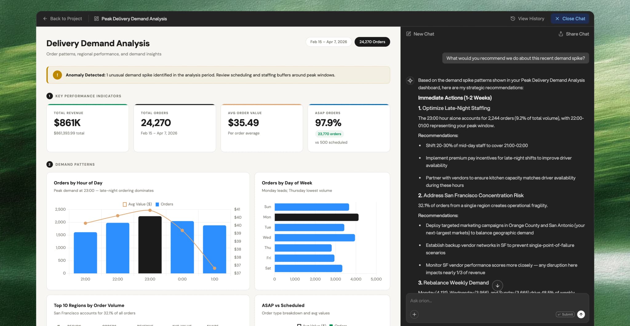Click the plus icon in the chat input
This screenshot has height=326, width=630.
pos(414,314)
